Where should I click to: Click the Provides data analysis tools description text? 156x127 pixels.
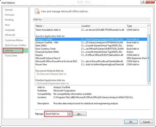86,104
